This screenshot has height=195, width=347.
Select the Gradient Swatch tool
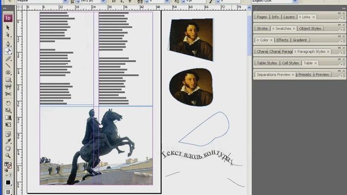coord(8,118)
